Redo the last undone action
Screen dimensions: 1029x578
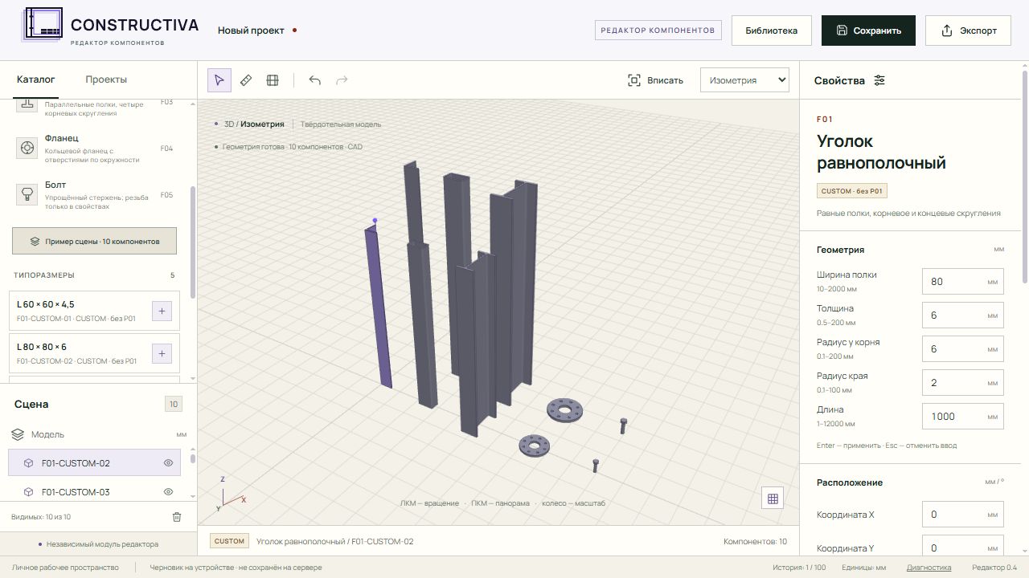(342, 80)
